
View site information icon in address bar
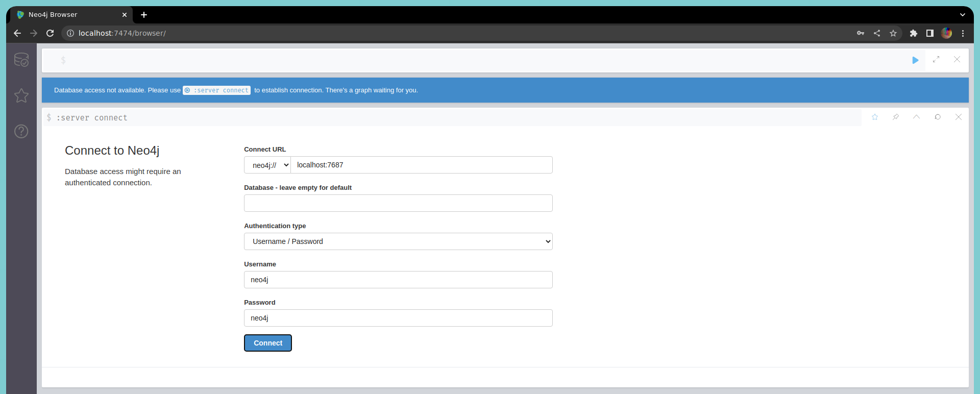point(70,33)
